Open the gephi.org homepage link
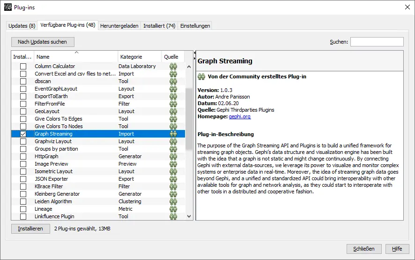Screen dimensions: 415x260 click(x=240, y=116)
